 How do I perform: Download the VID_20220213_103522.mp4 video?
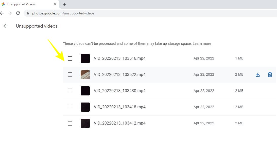click(258, 75)
